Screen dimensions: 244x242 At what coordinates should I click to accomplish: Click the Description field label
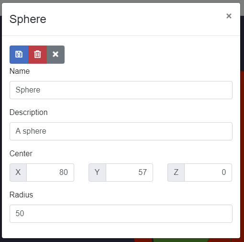point(29,112)
